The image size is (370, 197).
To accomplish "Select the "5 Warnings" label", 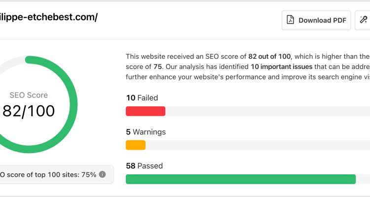I will 146,132.
